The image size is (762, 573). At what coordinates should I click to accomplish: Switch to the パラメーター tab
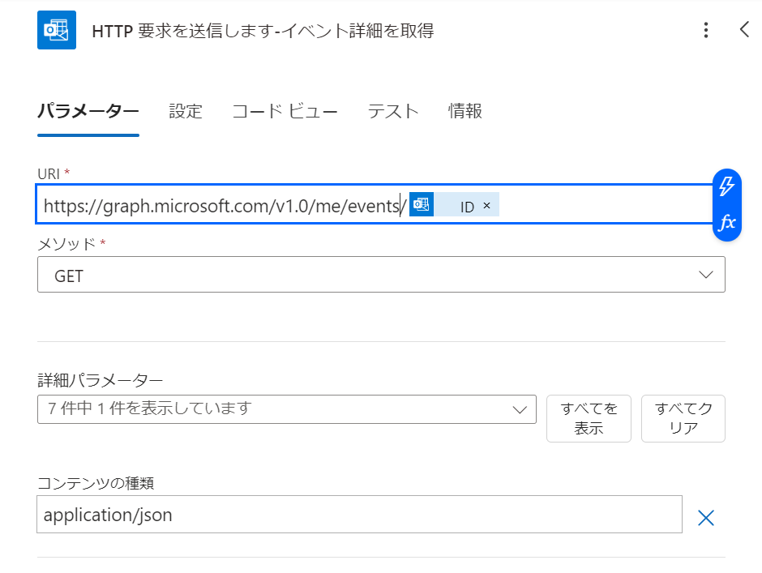pos(88,111)
